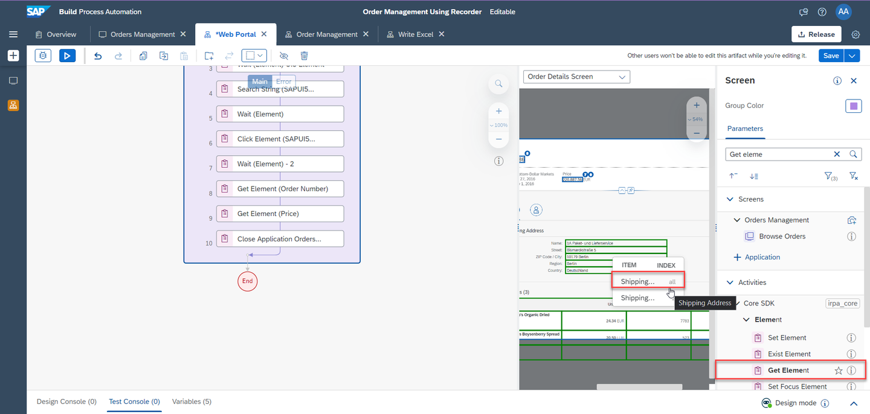Viewport: 870px width, 414px height.
Task: Zoom out the screen preview at 54%
Action: (x=697, y=133)
